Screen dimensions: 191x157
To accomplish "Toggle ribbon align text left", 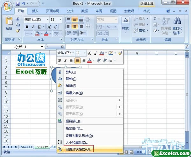I will click(x=69, y=26).
